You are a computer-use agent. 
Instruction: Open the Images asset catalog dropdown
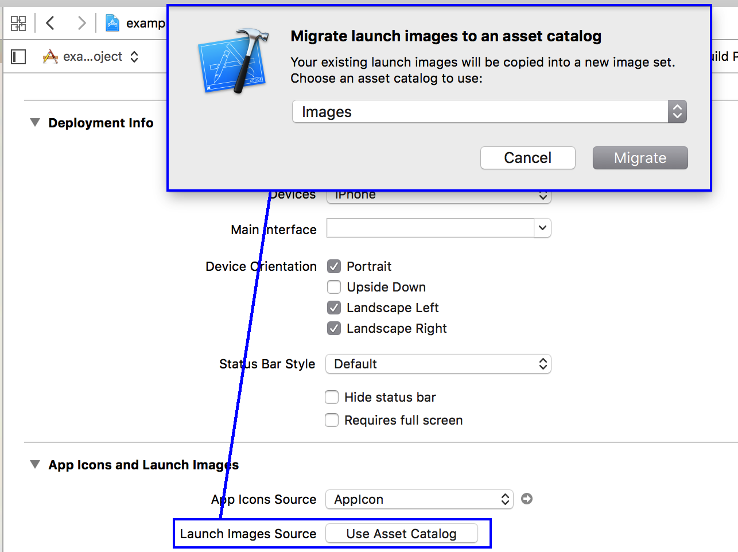point(489,112)
